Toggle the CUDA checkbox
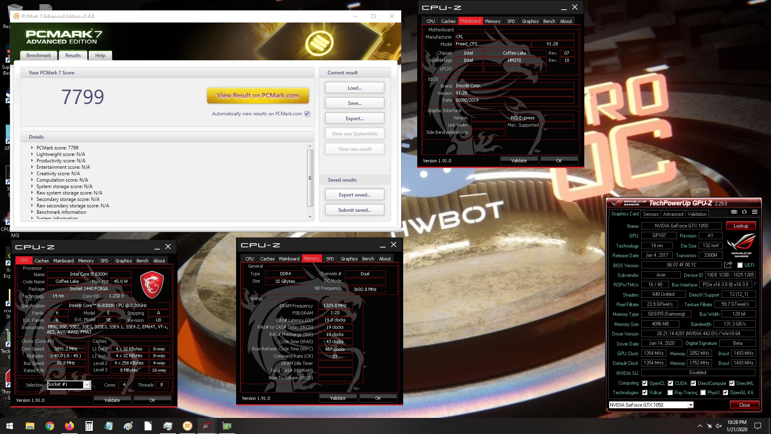The width and height of the screenshot is (771, 434). click(x=670, y=383)
